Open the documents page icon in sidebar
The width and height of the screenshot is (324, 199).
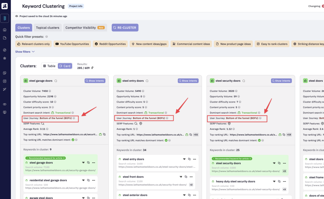click(x=5, y=38)
